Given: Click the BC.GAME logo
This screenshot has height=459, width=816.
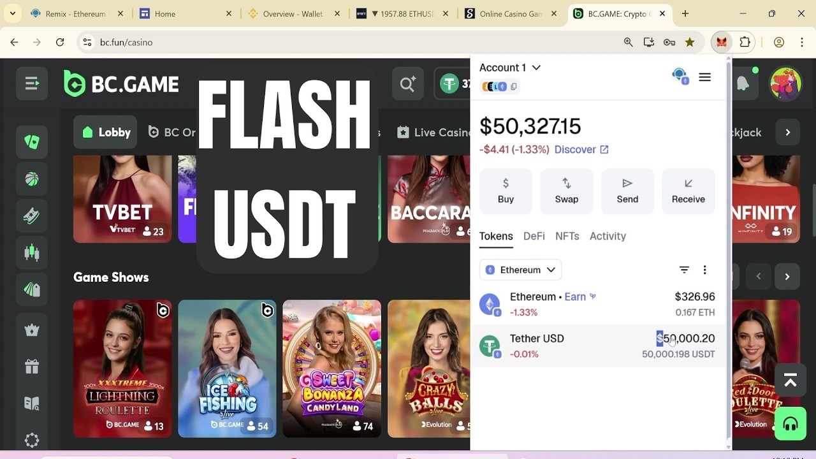Looking at the screenshot, I should [121, 84].
